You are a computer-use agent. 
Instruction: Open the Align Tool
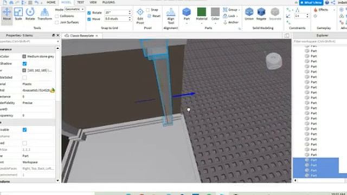[171, 16]
